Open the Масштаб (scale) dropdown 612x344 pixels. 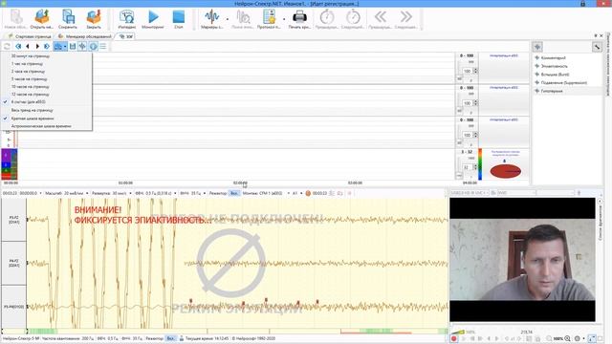click(87, 193)
